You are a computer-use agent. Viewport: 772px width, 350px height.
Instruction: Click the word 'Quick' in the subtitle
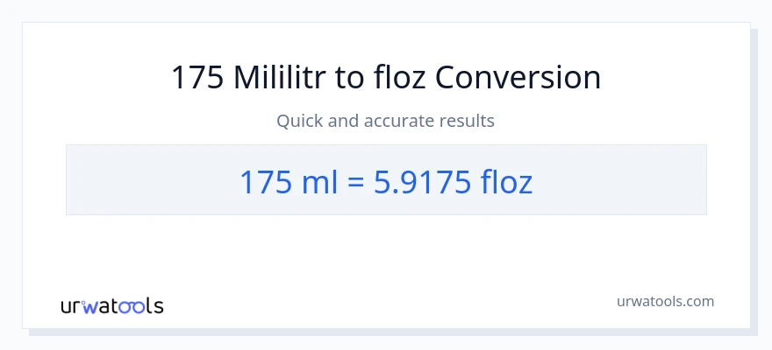click(x=300, y=121)
